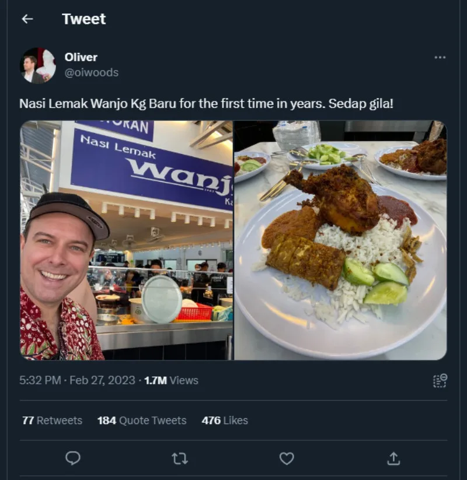Screen dimensions: 467x480
Task: Open Oliver's profile picture
Action: 38,65
